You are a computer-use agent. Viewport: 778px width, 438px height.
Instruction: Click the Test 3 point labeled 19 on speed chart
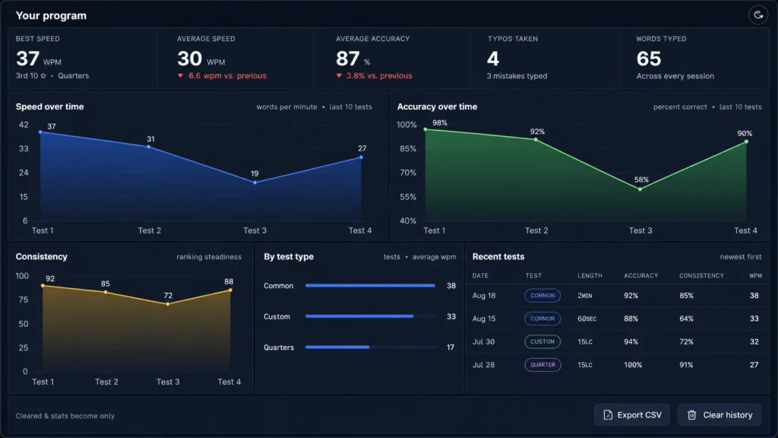coord(255,182)
